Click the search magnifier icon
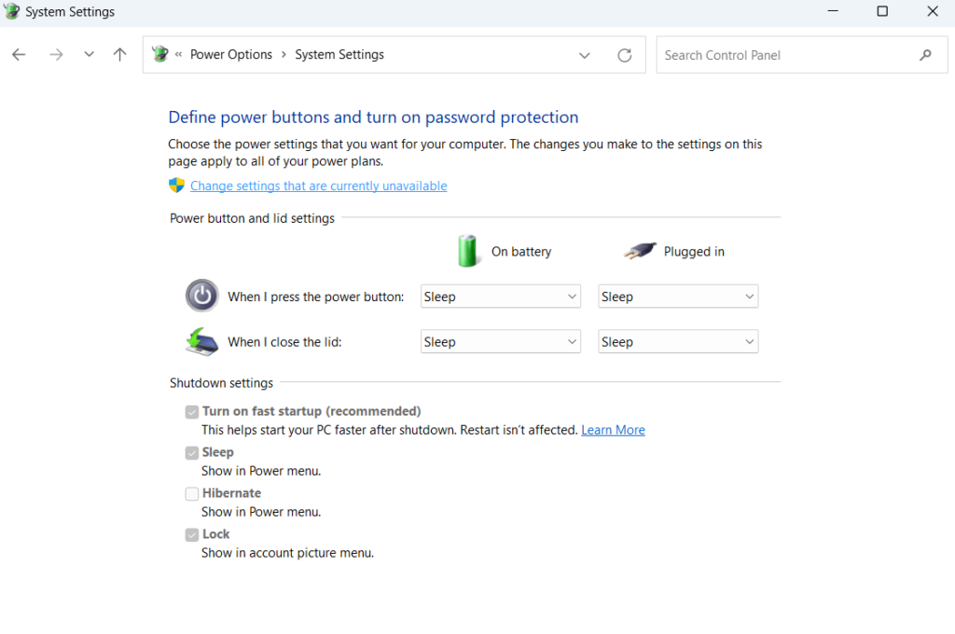 (925, 55)
